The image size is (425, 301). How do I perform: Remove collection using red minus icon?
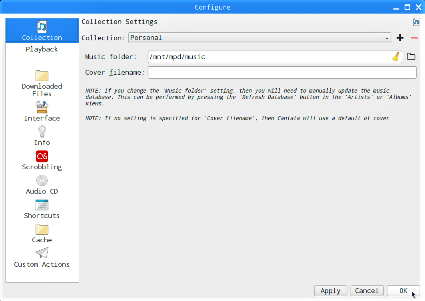[414, 38]
